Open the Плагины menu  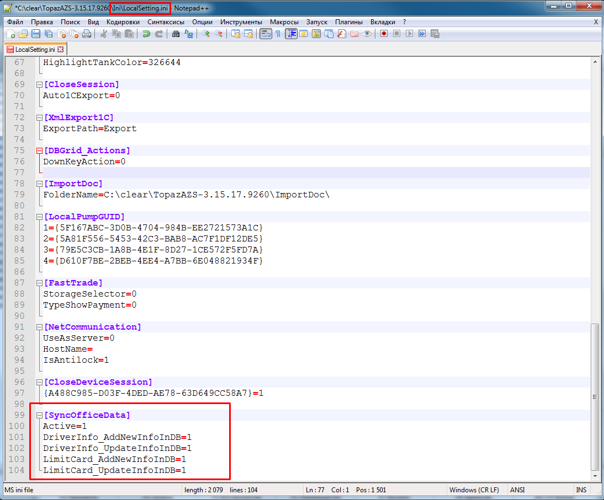348,22
